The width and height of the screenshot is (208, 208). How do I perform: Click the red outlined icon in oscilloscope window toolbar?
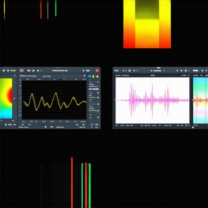click(22, 71)
